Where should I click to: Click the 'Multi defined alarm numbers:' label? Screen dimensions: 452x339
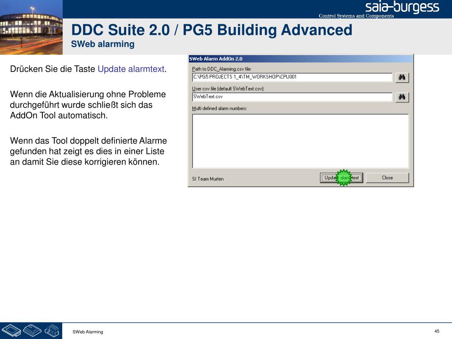219,109
